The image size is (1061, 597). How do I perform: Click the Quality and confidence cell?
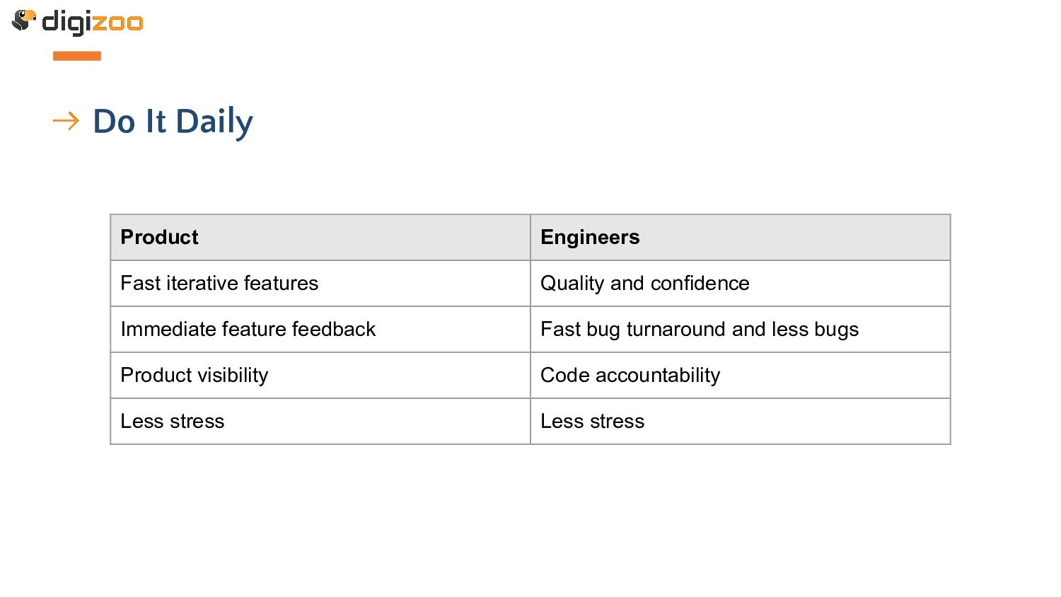click(741, 284)
